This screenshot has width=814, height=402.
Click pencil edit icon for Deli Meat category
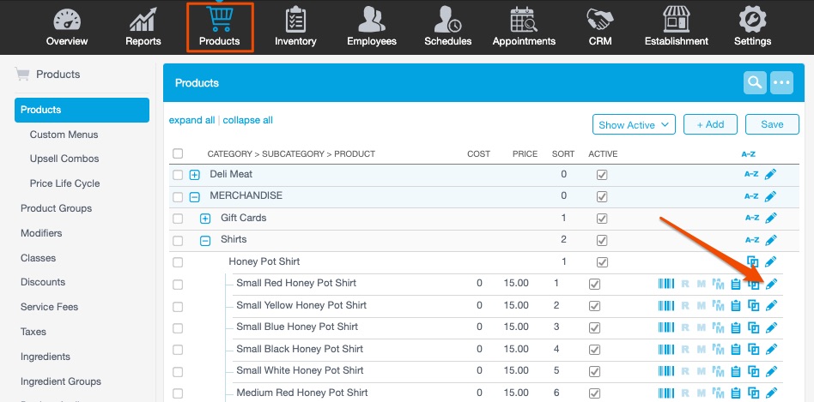click(x=771, y=175)
